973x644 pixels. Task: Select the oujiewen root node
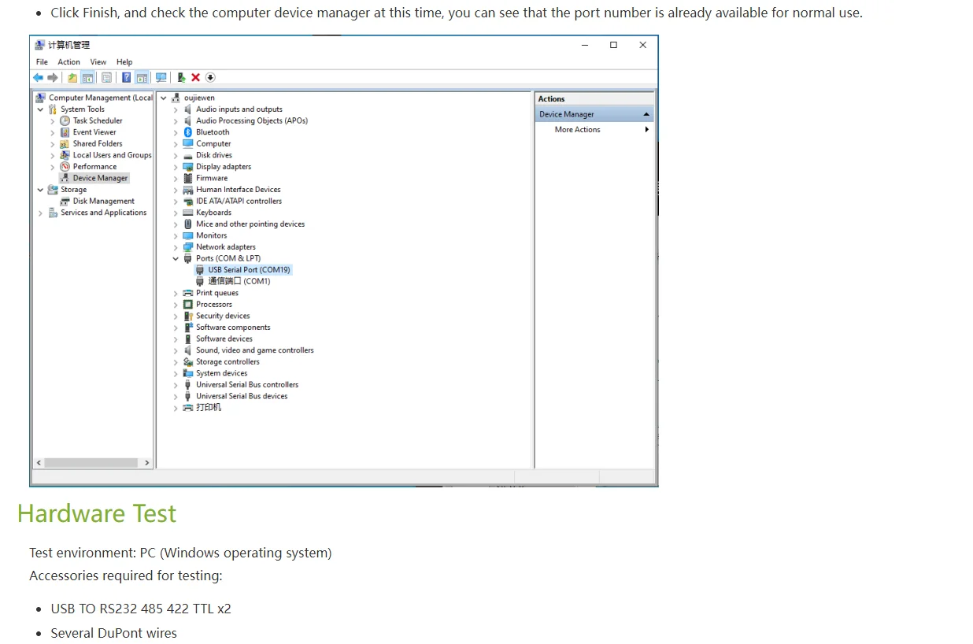tap(199, 98)
